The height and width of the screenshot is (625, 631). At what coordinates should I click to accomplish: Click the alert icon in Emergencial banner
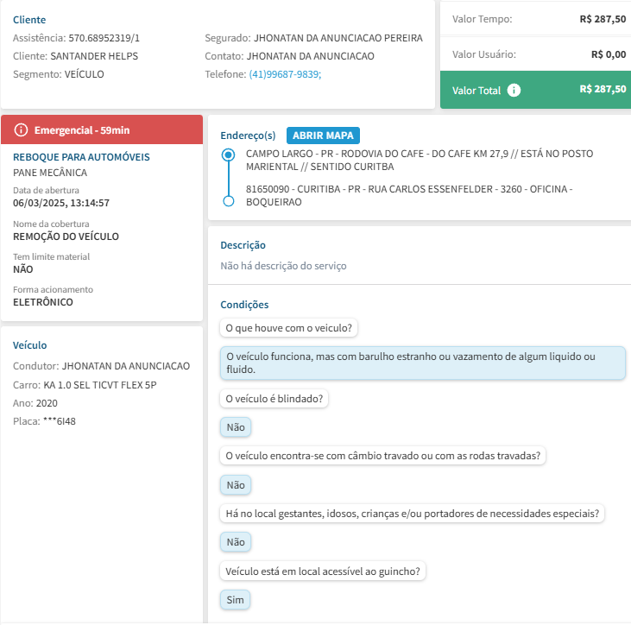(22, 129)
